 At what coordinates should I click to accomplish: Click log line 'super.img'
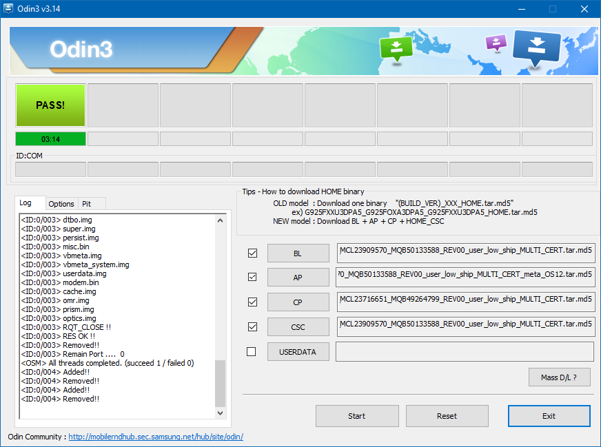click(59, 229)
